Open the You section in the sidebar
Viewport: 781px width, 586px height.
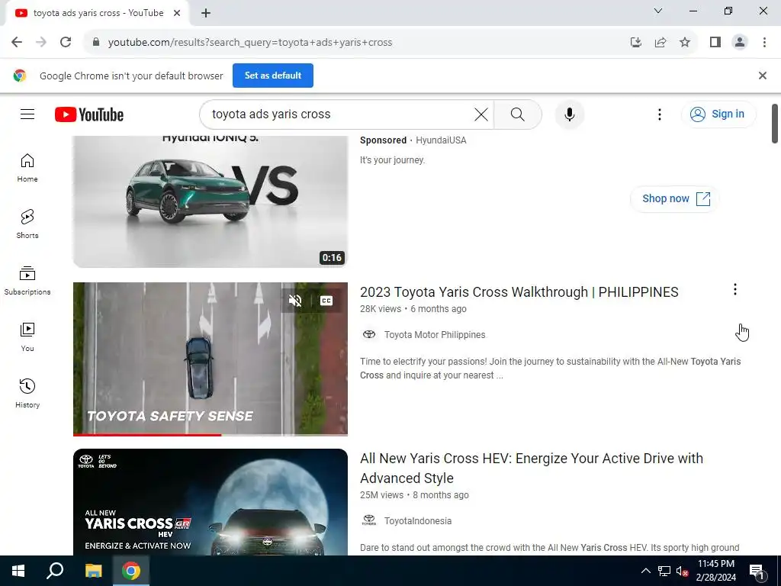click(27, 337)
